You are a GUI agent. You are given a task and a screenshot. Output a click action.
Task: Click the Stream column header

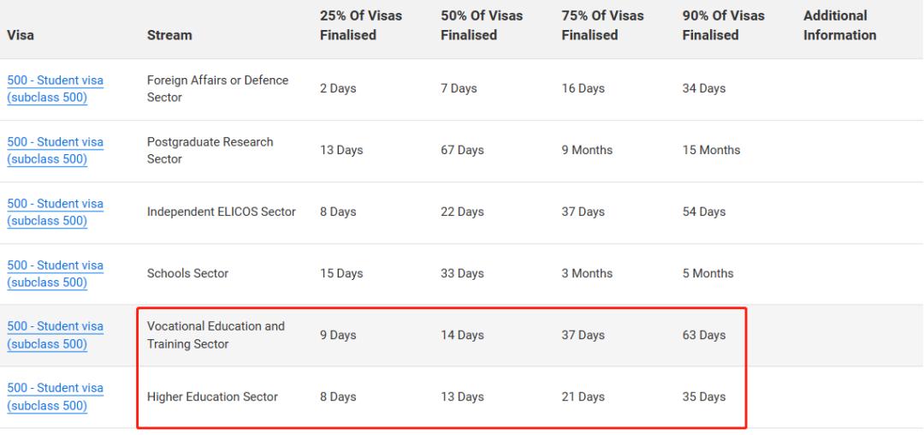(x=169, y=35)
